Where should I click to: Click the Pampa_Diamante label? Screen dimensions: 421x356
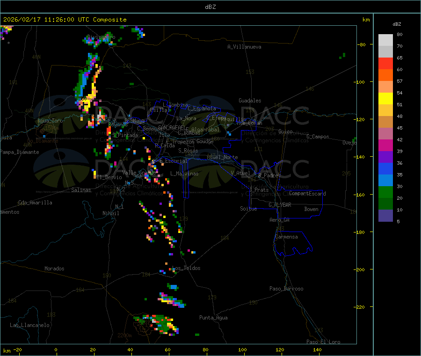click(x=19, y=152)
